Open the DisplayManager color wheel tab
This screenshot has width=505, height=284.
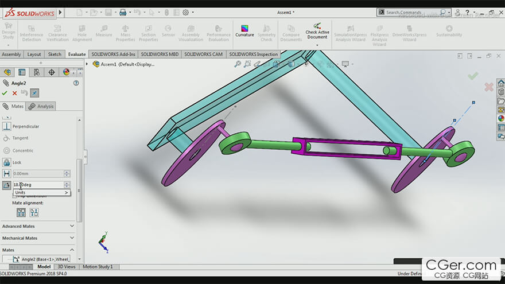(66, 72)
